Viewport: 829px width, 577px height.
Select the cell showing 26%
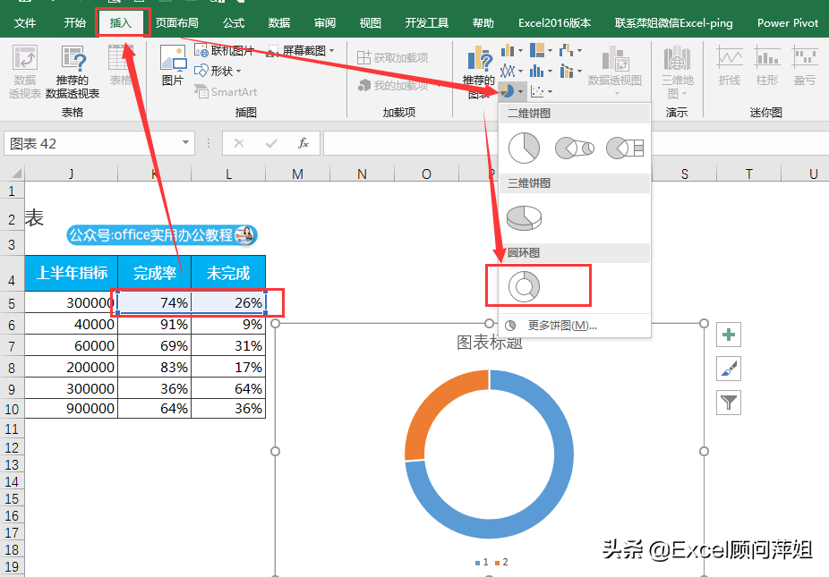coord(228,302)
